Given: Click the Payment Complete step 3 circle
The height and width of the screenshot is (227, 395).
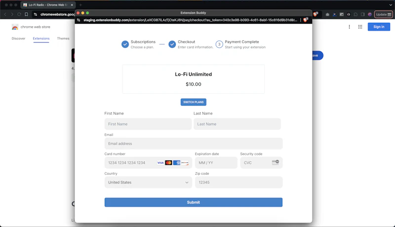Looking at the screenshot, I should (219, 44).
